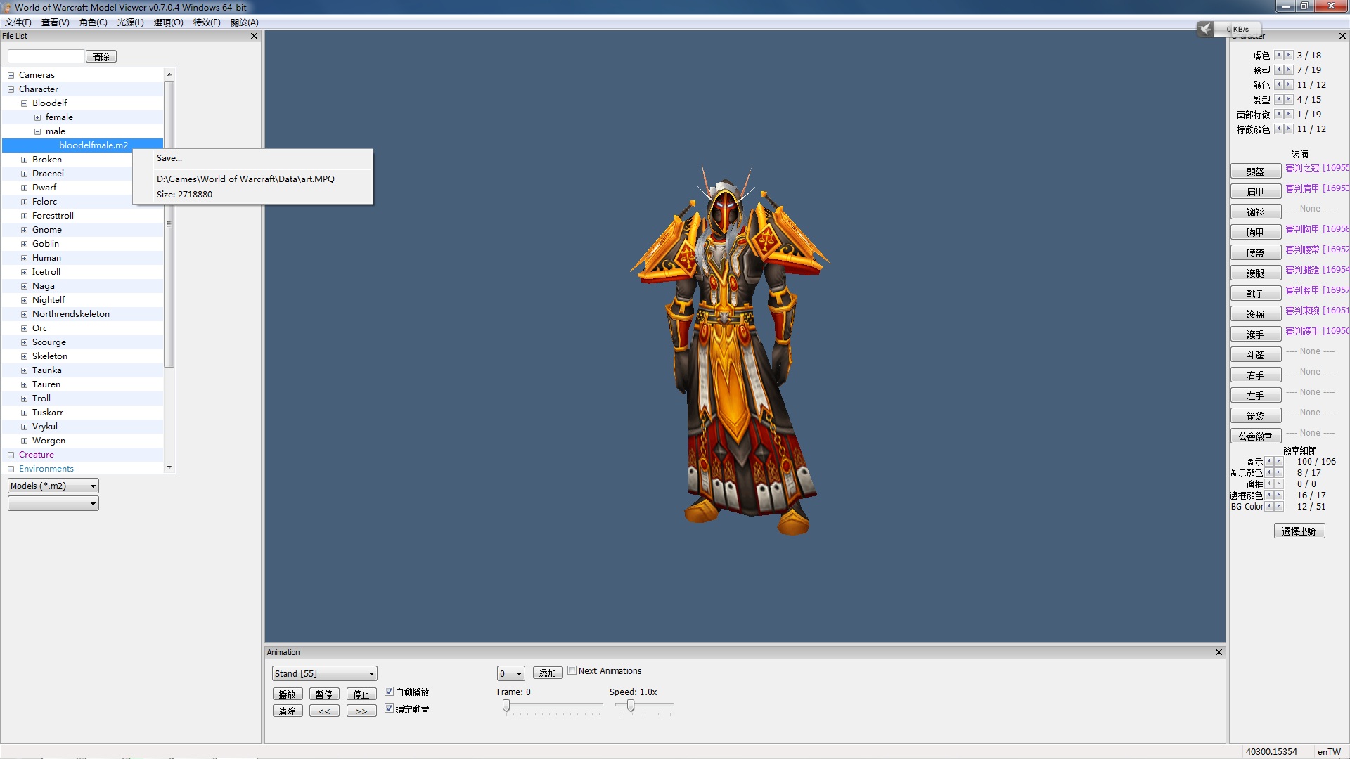The width and height of the screenshot is (1350, 759).
Task: Expand the Human tree node
Action: (x=24, y=258)
